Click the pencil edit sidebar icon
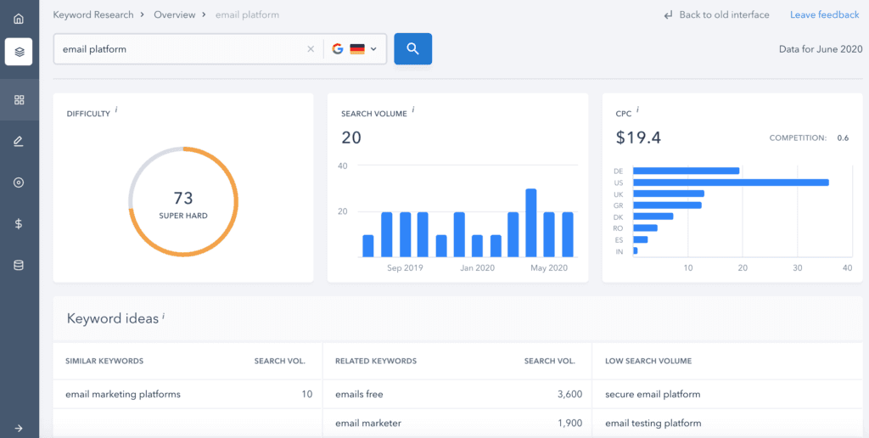This screenshot has height=438, width=869. coord(19,142)
